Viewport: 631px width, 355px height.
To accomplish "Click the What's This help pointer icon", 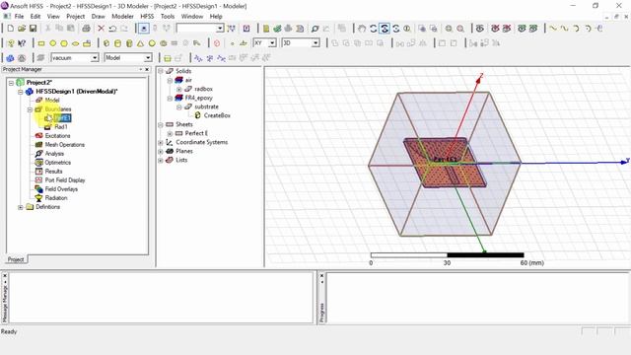I will (x=22, y=43).
